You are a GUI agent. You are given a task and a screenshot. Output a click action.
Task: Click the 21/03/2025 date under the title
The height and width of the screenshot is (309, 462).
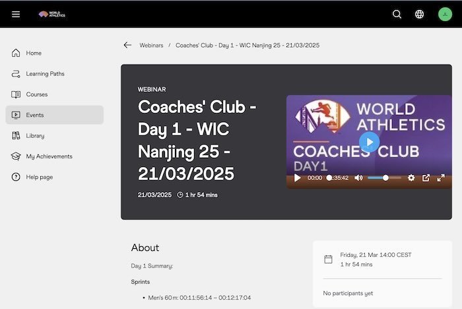(154, 195)
